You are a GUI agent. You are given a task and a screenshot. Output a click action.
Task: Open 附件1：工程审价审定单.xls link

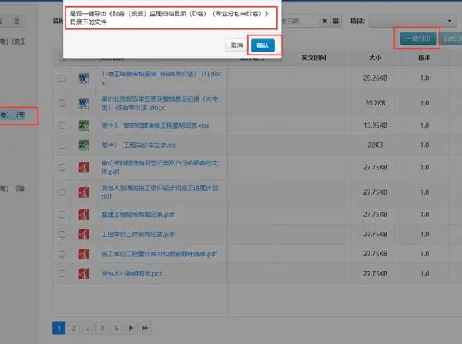138,145
